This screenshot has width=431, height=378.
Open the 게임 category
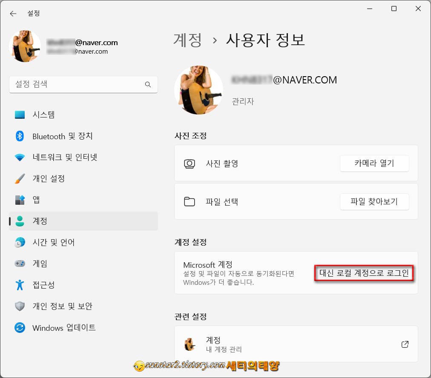pos(83,263)
